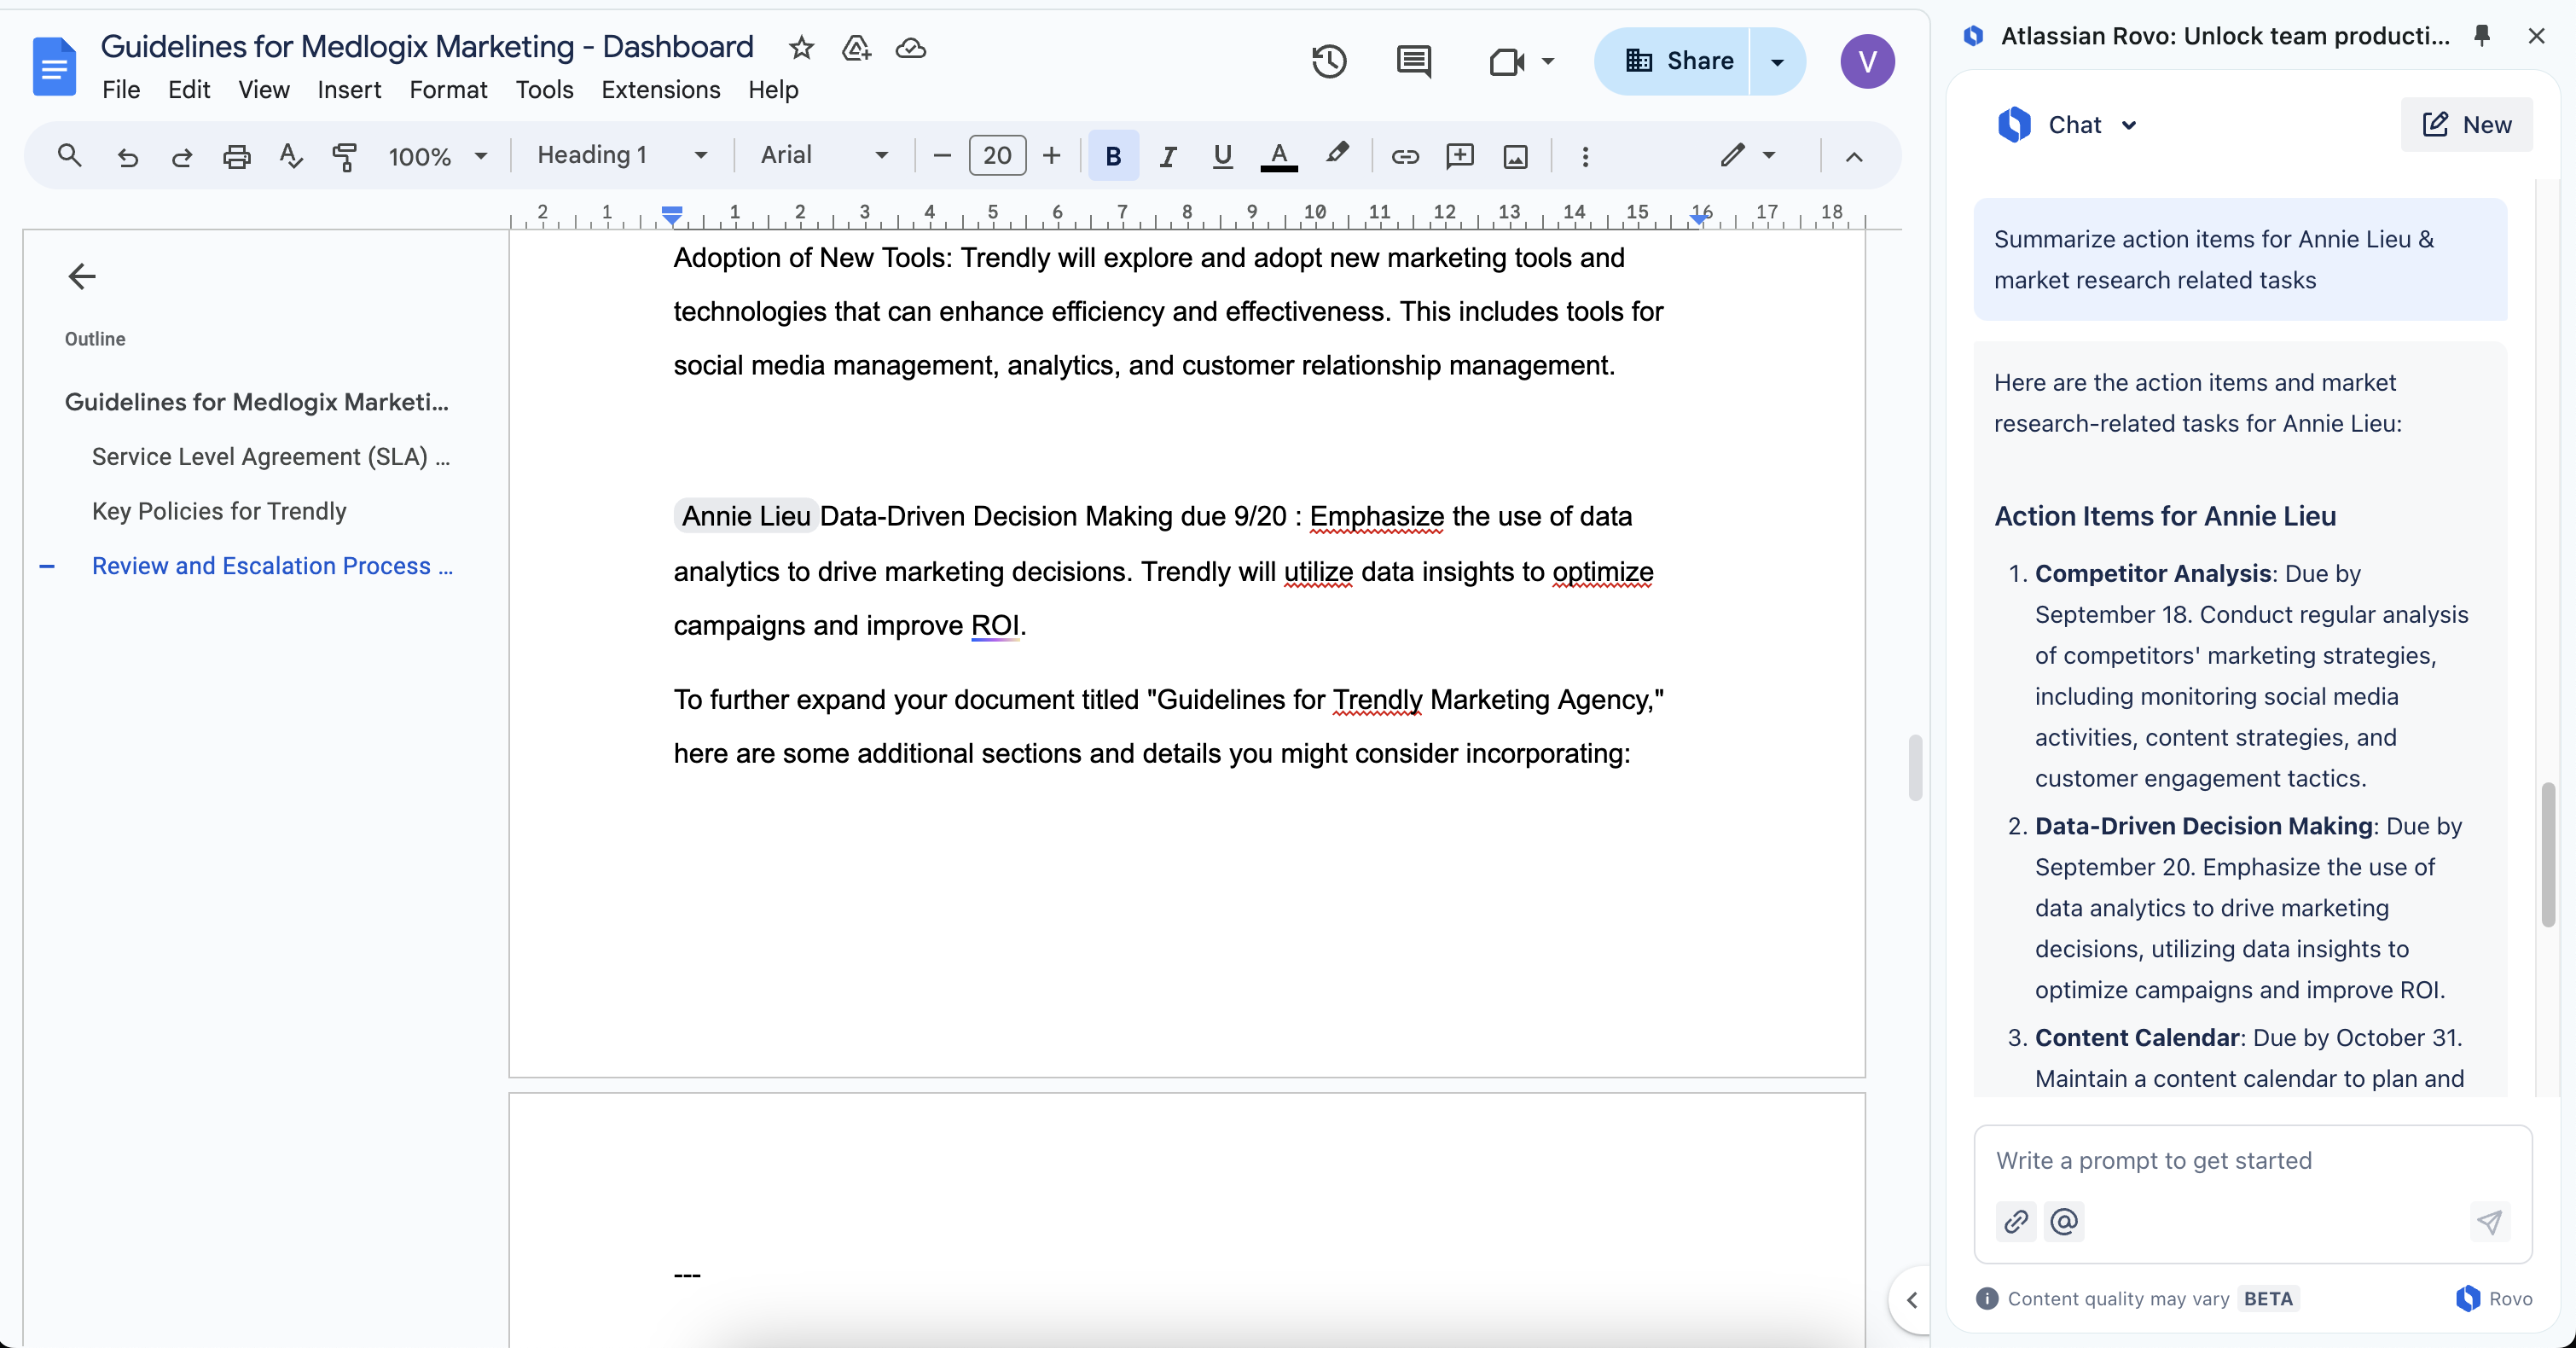2576x1348 pixels.
Task: Open document search with Explore icon
Action: 68,156
